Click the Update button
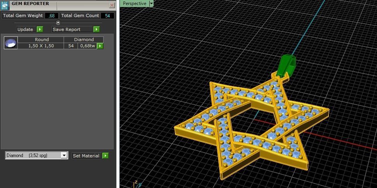Screen dimensions: 377x188 (x=26, y=29)
